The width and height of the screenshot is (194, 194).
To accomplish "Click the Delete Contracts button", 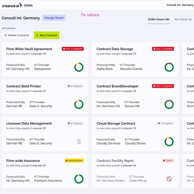I will point(17,35).
